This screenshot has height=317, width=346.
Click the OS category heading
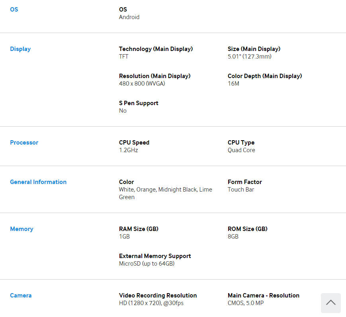(x=14, y=10)
